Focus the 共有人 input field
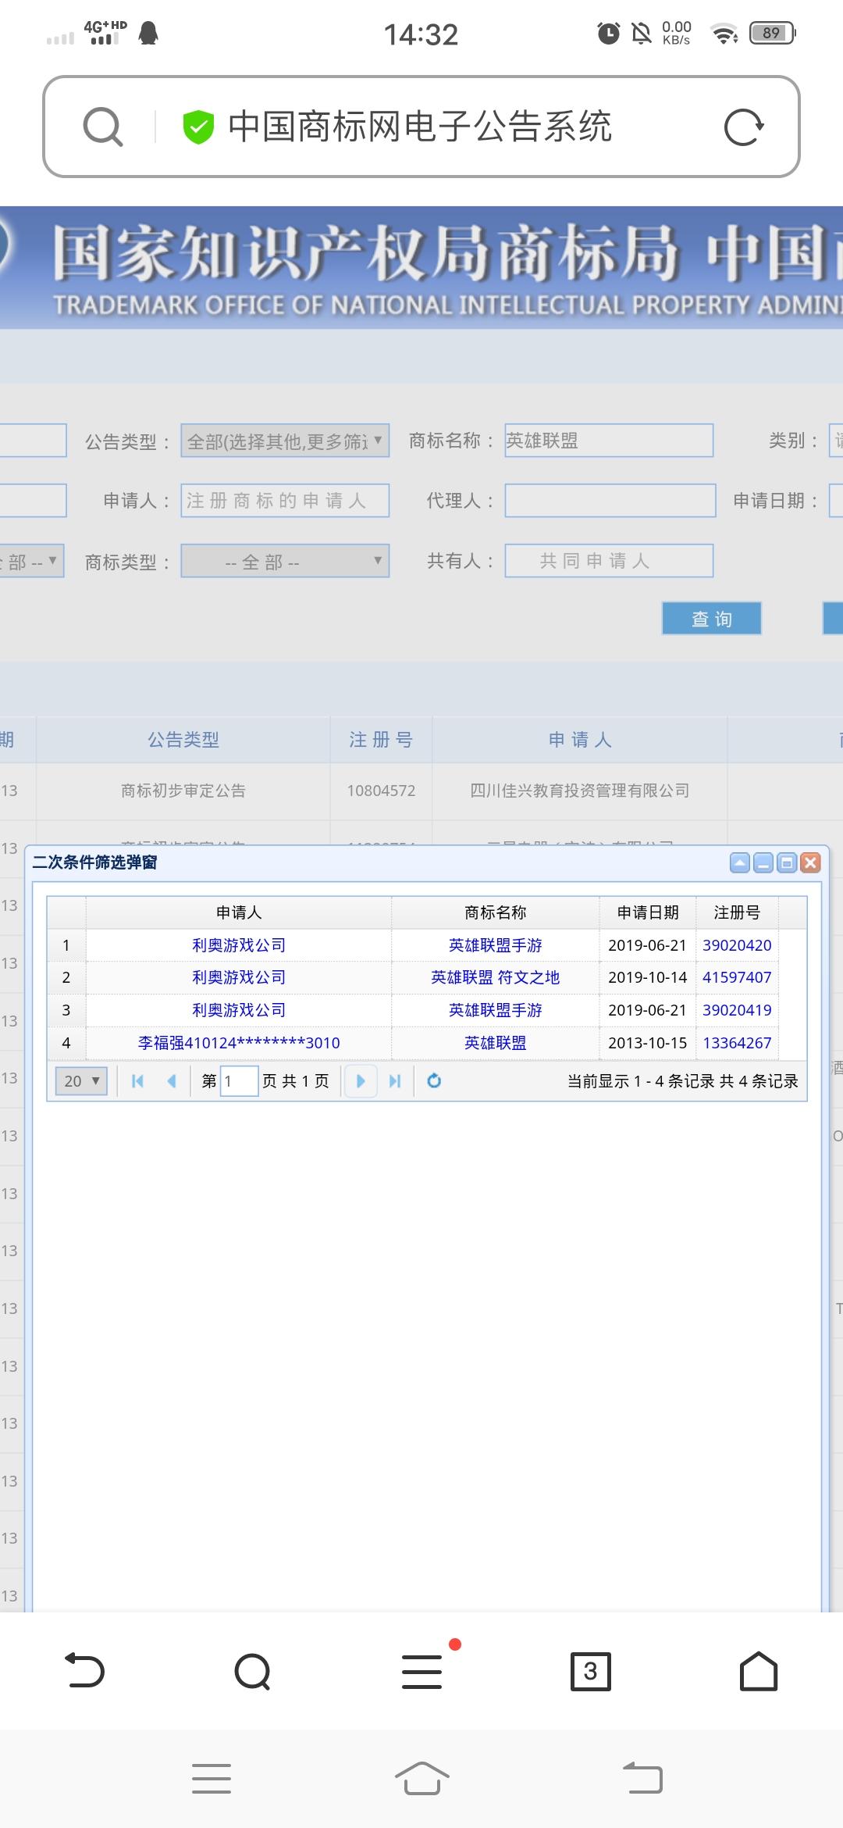The width and height of the screenshot is (843, 1828). [x=609, y=561]
